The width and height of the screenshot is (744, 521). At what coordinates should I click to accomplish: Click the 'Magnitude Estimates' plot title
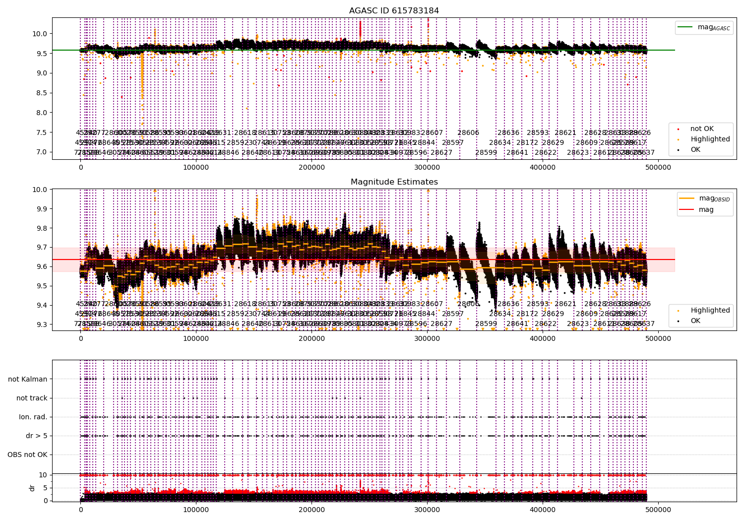[x=394, y=182]
